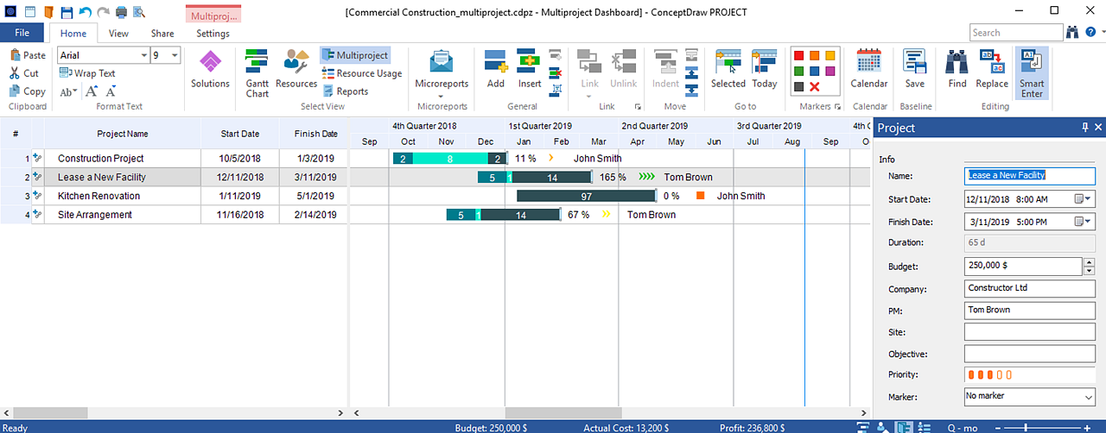Open the Arial font name dropdown
The image size is (1106, 433).
pyautogui.click(x=143, y=55)
